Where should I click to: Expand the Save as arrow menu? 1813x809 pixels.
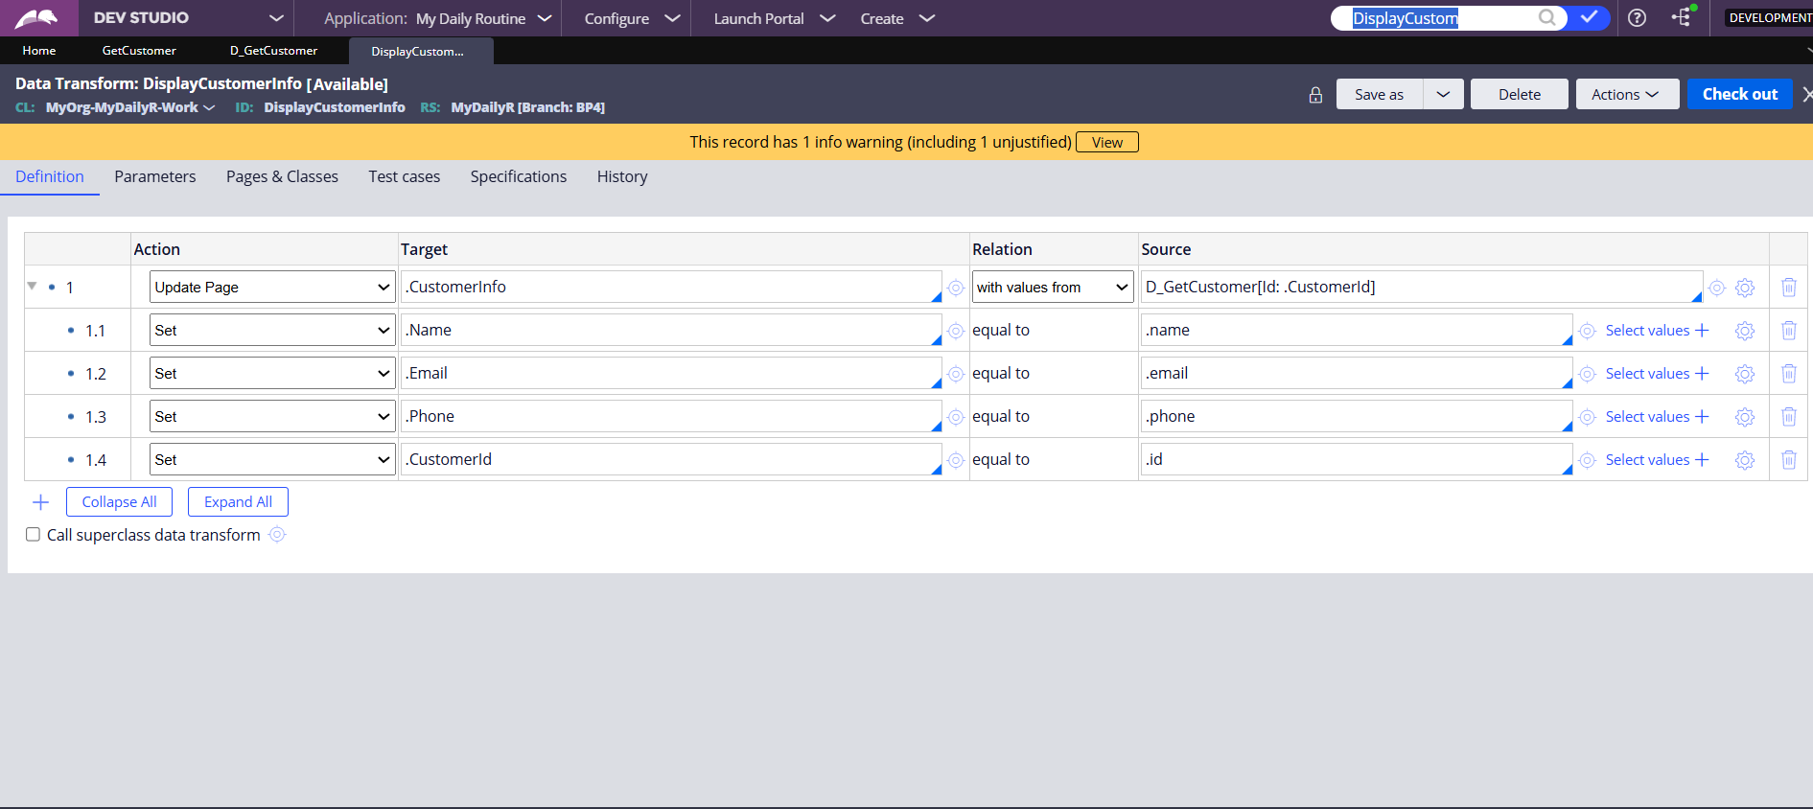tap(1443, 95)
